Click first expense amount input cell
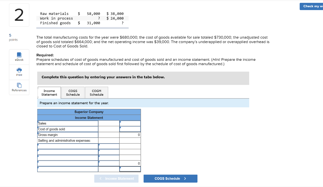This screenshot has width=323, height=187. [x=109, y=146]
